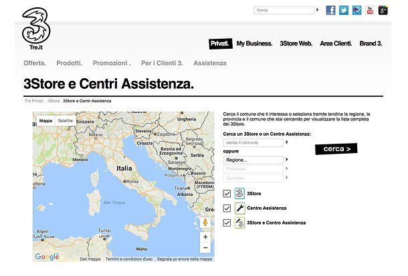Zoom out the map with minus

coord(205,248)
